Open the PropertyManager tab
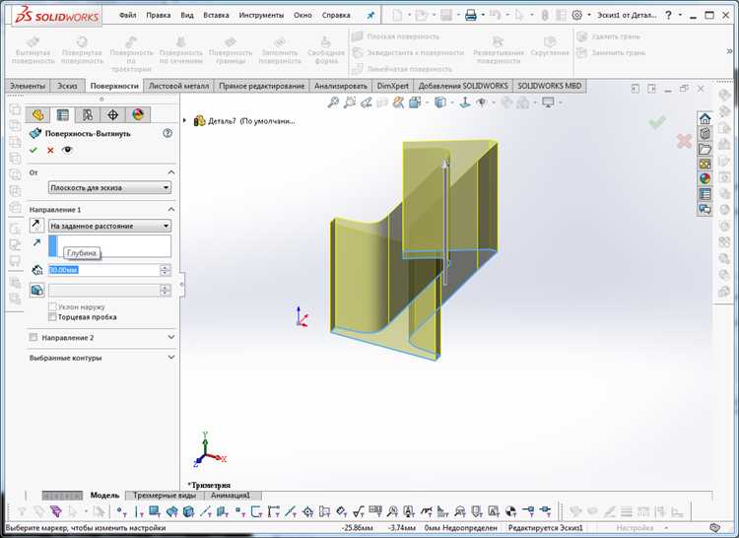This screenshot has width=739, height=538. click(x=63, y=114)
